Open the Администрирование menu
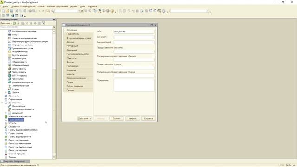The image size is (297, 167). coord(57,6)
